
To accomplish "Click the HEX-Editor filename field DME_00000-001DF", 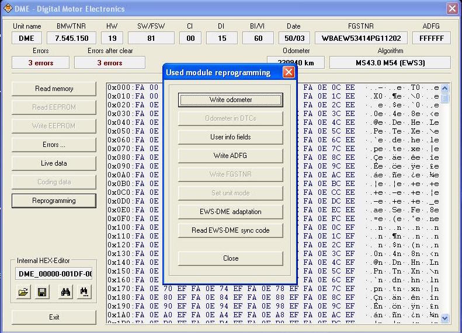I will (54, 274).
